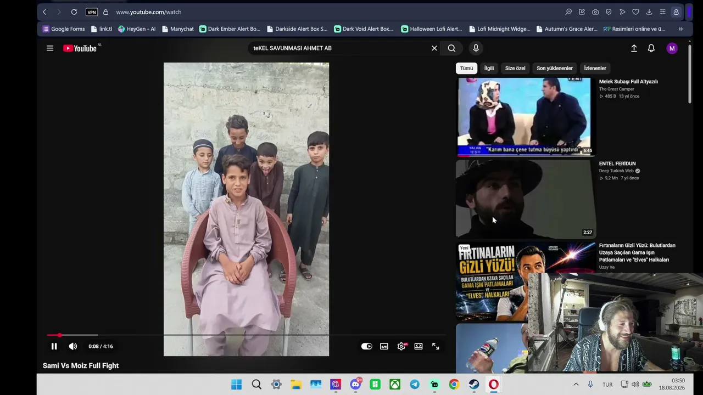
Task: Open the ENTEL FERİDUN video title
Action: pos(617,163)
